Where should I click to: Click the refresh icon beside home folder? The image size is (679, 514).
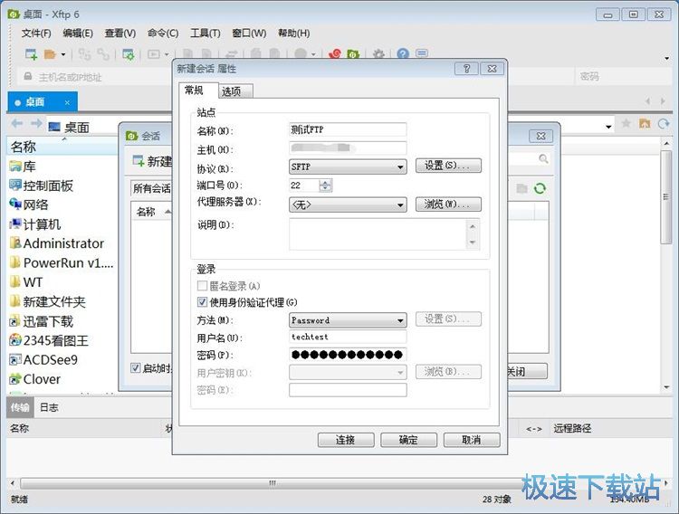click(x=664, y=124)
